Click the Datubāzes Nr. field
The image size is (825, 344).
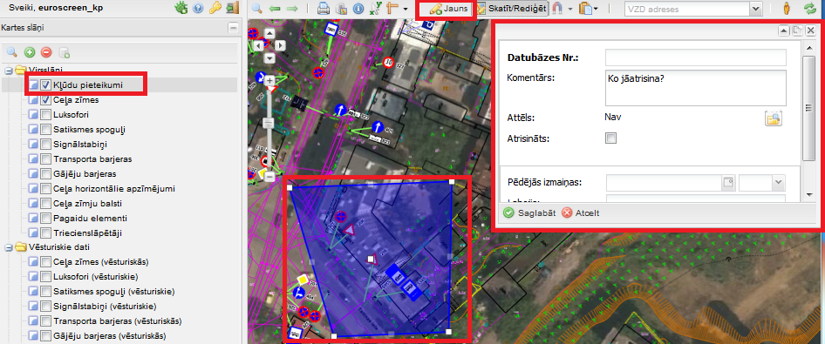point(696,57)
